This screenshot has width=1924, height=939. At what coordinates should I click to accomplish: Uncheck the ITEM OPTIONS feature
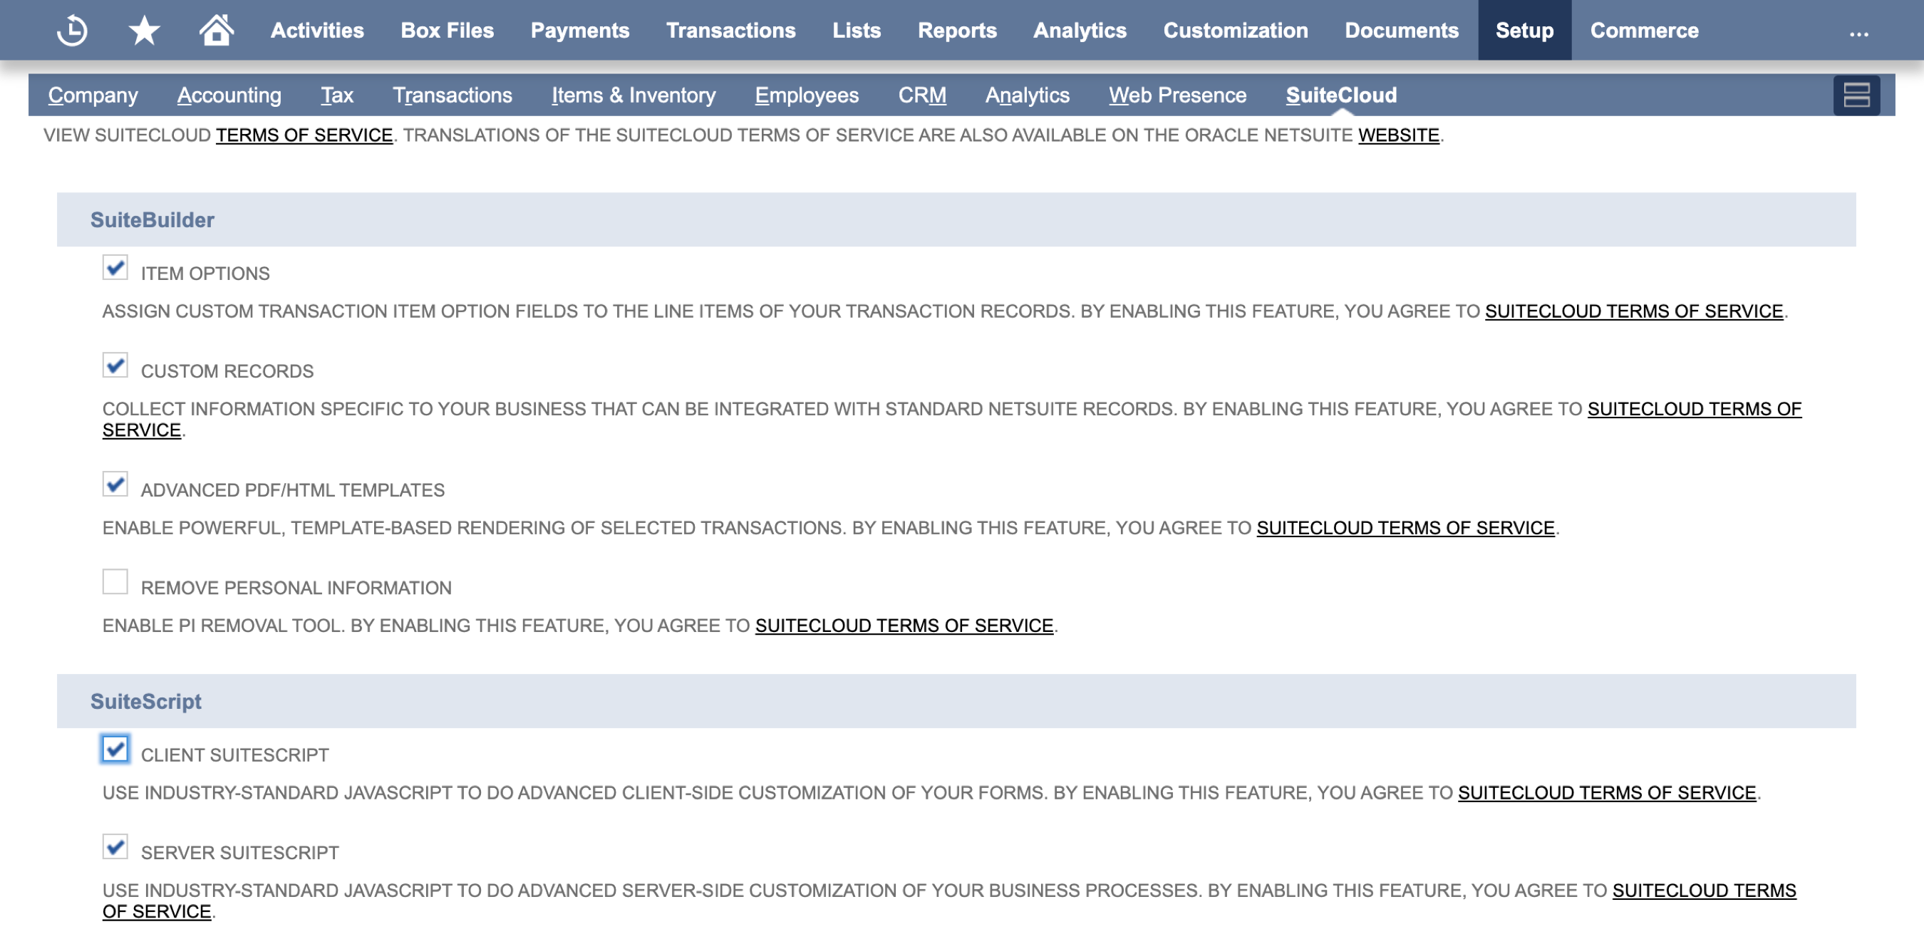pos(114,269)
